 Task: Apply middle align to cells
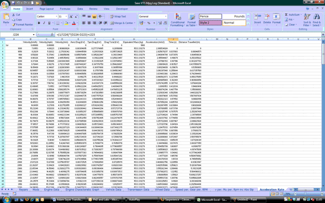pyautogui.click(x=89, y=16)
